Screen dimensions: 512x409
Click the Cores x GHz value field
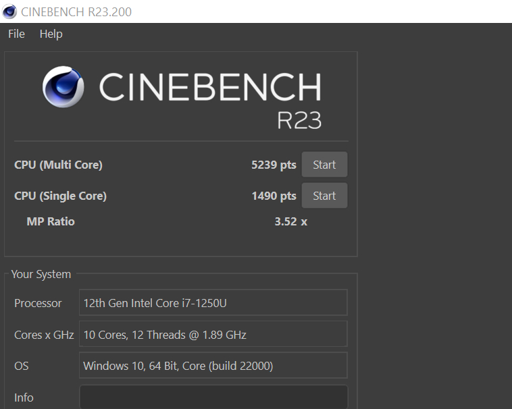[x=213, y=334]
